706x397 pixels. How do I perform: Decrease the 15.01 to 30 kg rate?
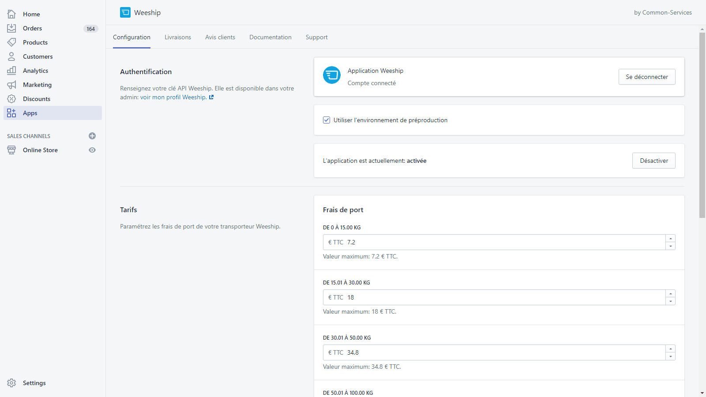(x=670, y=301)
